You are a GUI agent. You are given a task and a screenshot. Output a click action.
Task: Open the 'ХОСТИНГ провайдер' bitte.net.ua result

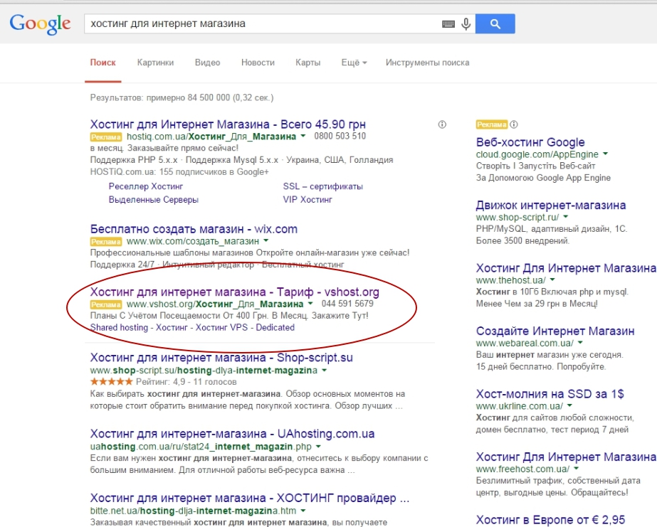coord(250,498)
